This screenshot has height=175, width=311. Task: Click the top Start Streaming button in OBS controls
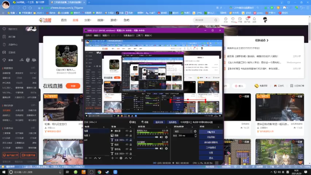pos(211,132)
